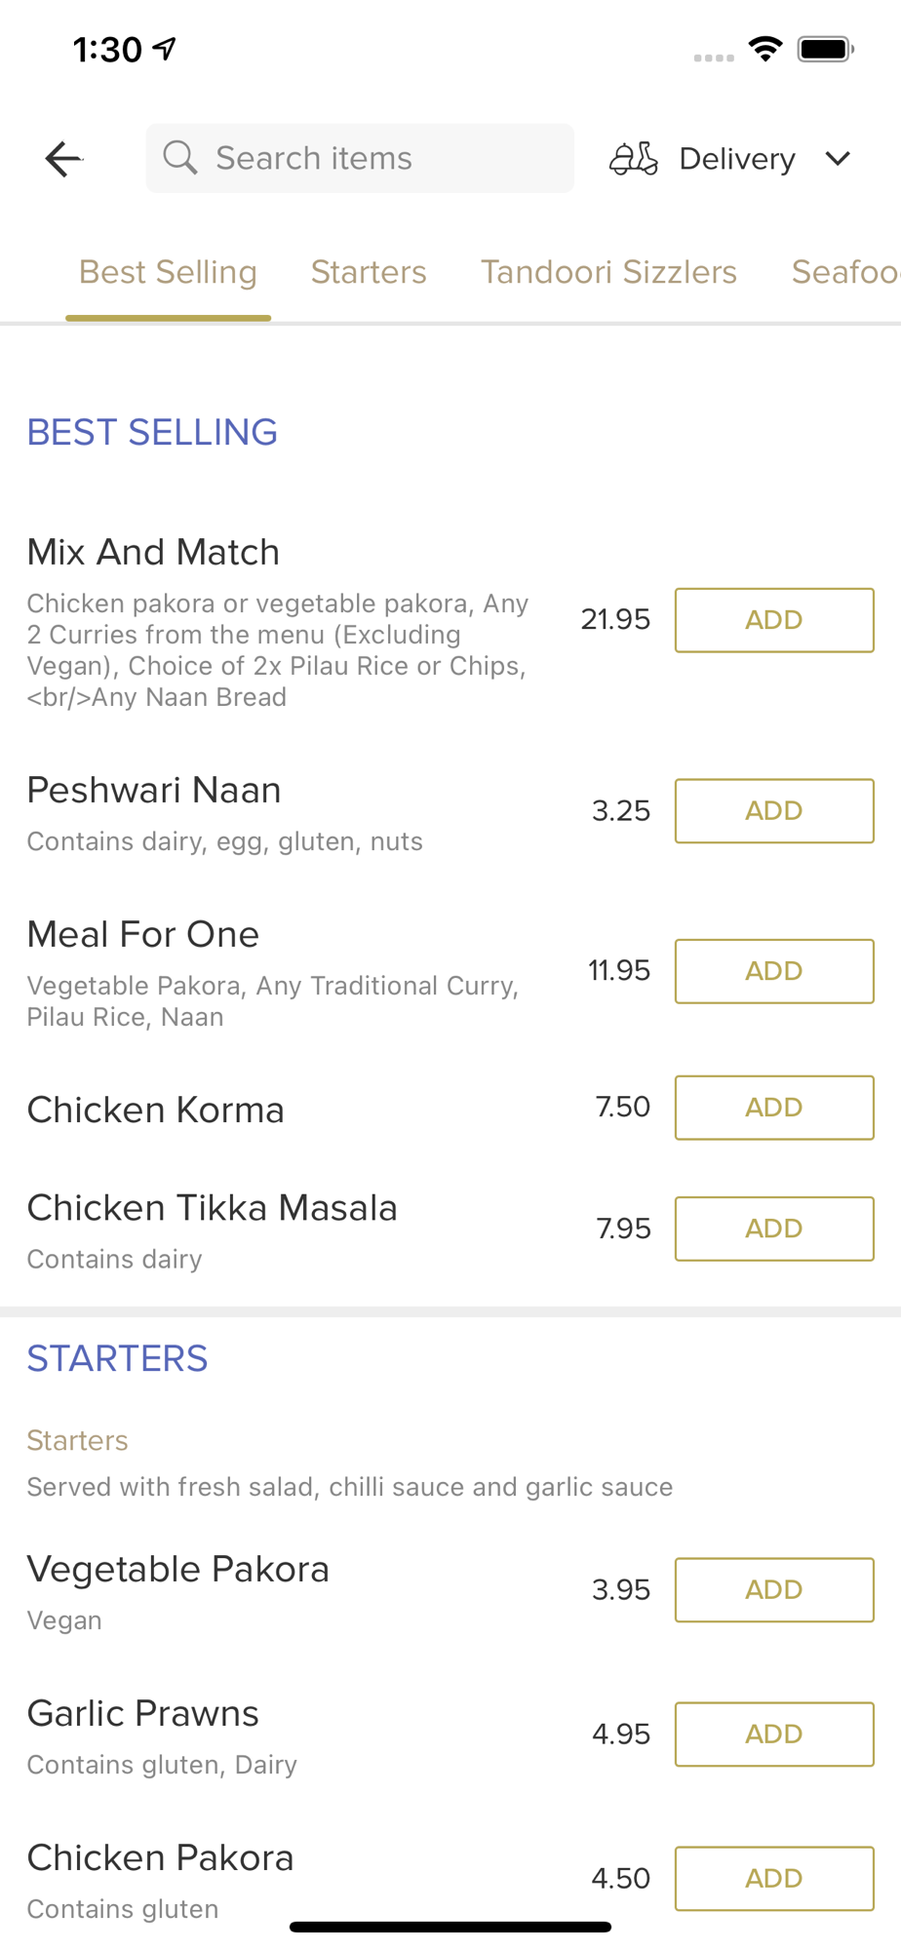Tap the search magnifier icon

pyautogui.click(x=180, y=157)
